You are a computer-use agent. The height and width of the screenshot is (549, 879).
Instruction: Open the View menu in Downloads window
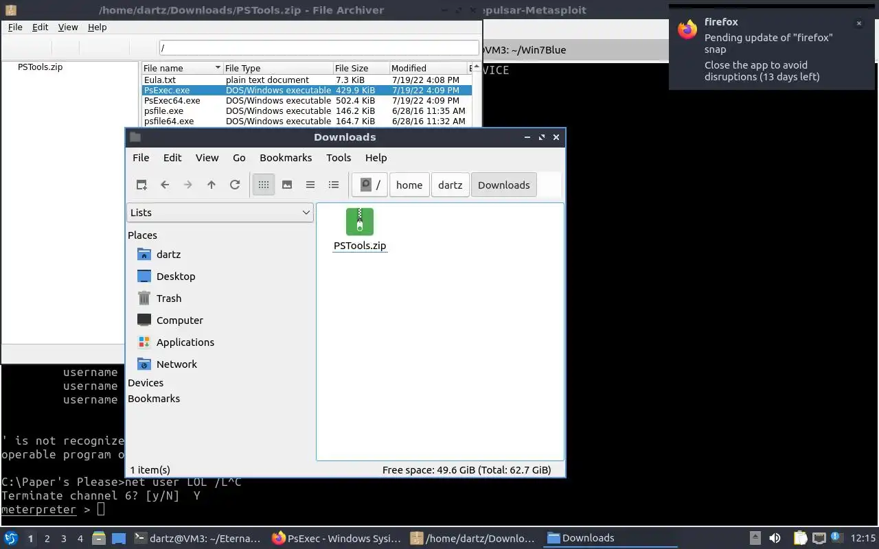click(x=207, y=158)
